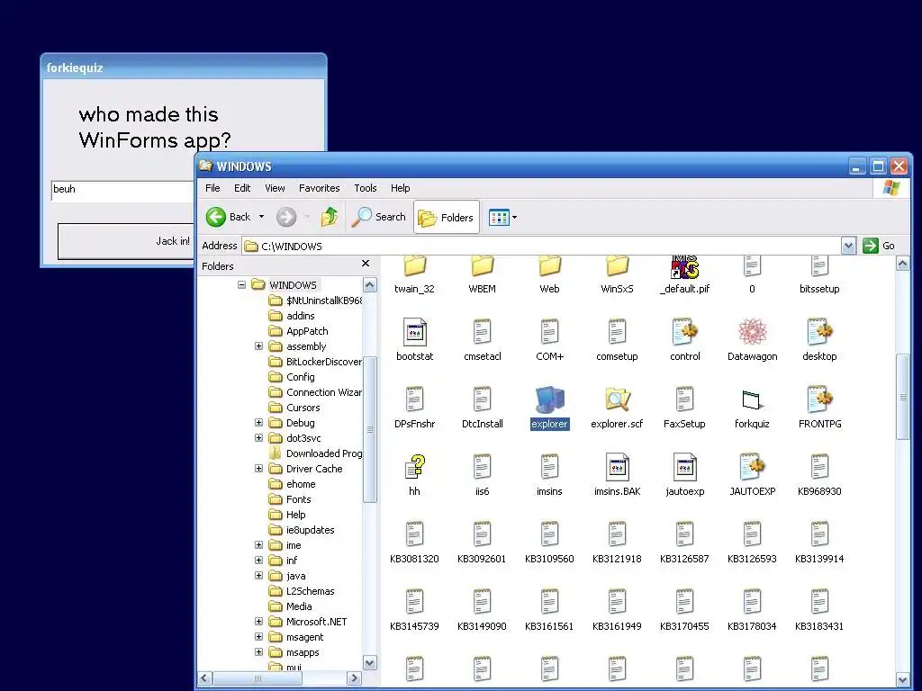Click the file list scroll down arrow
The image size is (922, 691).
click(x=903, y=679)
